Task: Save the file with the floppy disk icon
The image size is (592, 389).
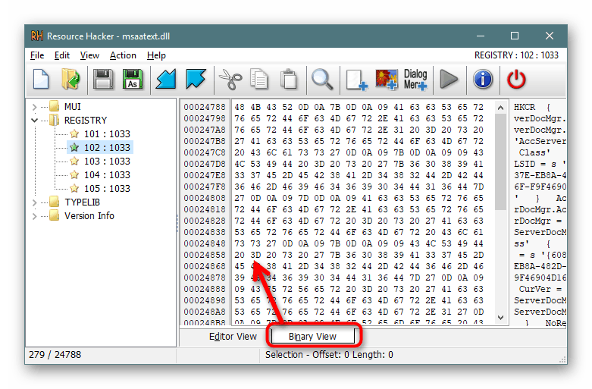Action: point(103,80)
